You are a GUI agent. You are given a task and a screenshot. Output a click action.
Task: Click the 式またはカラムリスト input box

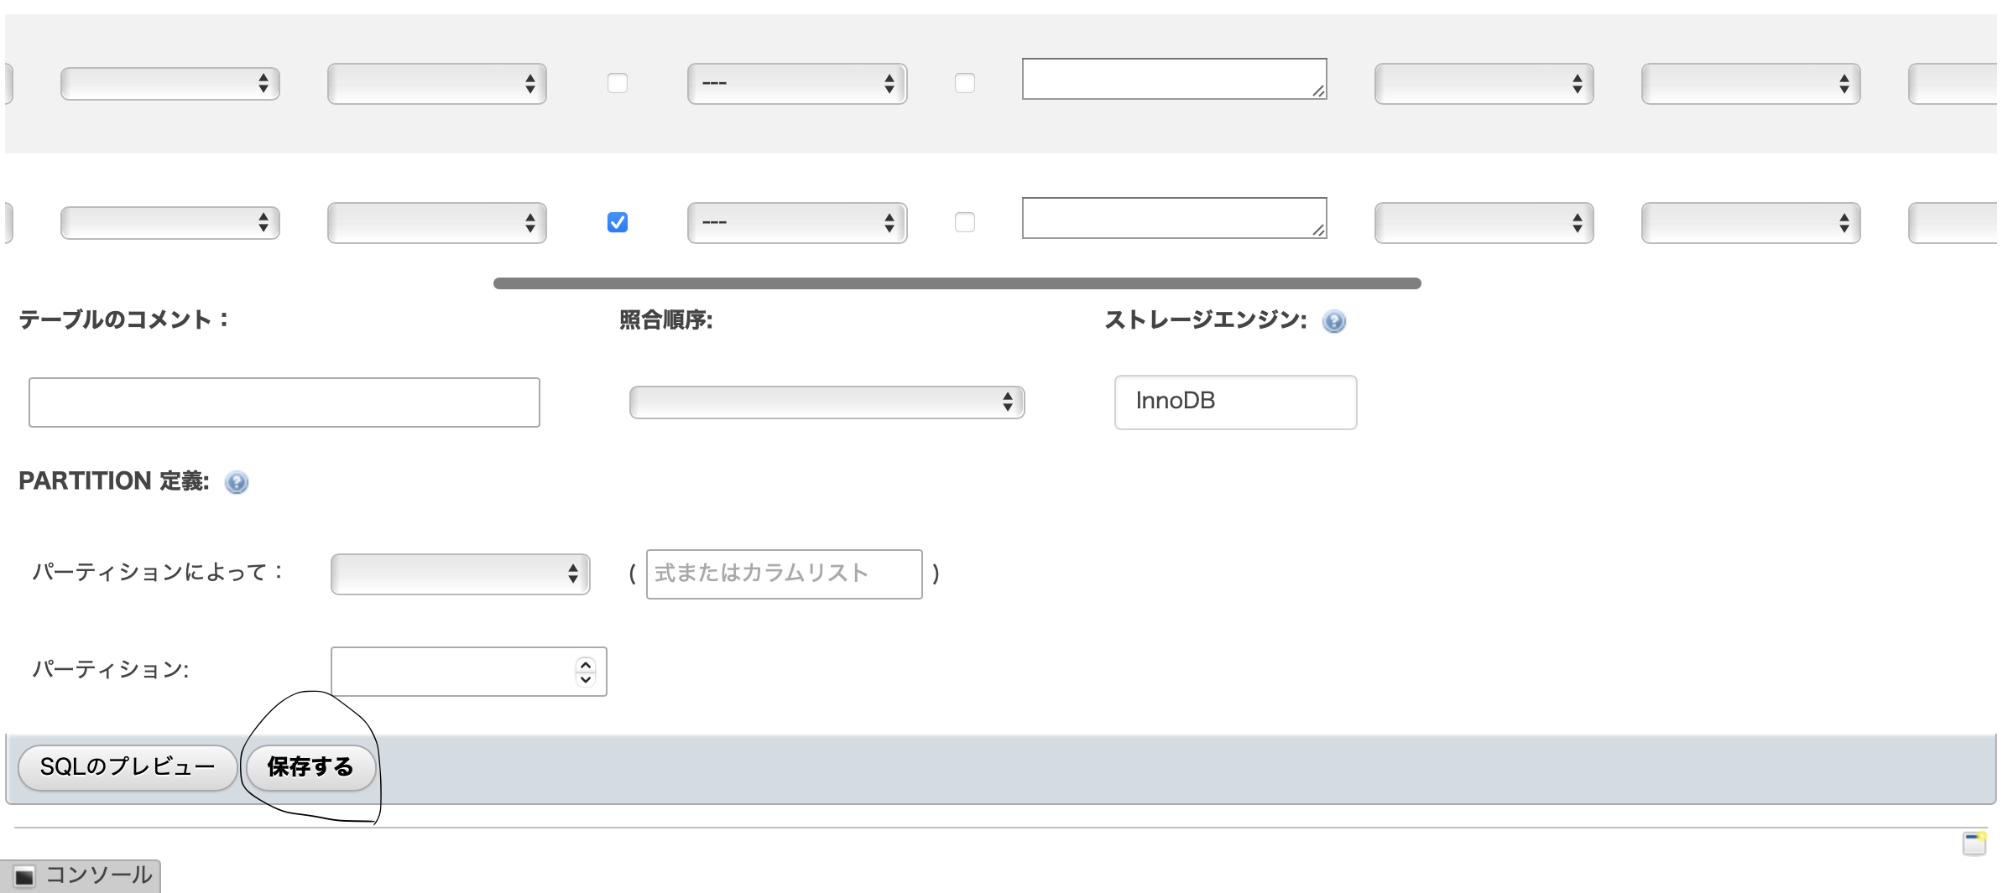click(x=783, y=574)
